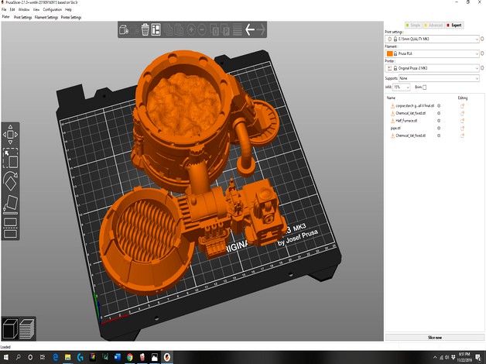
Task: Click the Paste icon in top toolbar
Action: coord(179,29)
